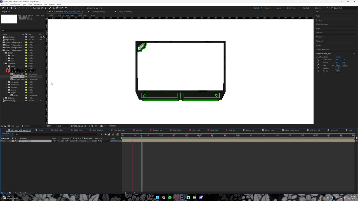This screenshot has width=358, height=201.
Task: Toggle Scale stopwatch in Properties panel
Action: click(318, 65)
